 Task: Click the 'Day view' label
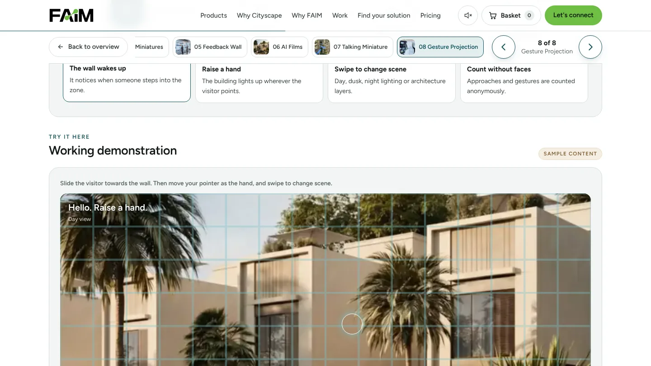(x=80, y=219)
